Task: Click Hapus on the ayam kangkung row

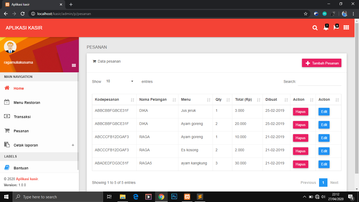Action: pyautogui.click(x=300, y=164)
